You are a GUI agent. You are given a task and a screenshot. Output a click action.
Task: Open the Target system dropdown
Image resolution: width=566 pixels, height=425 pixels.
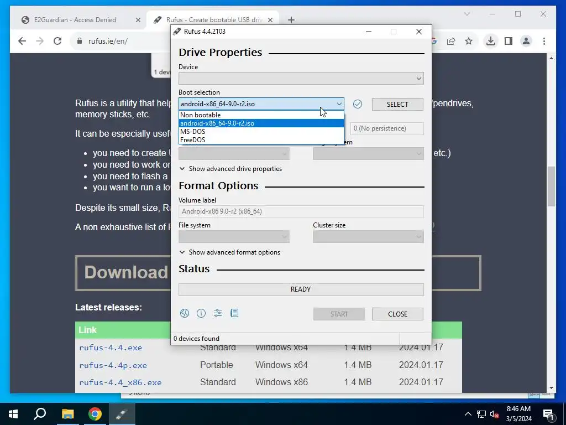point(368,154)
